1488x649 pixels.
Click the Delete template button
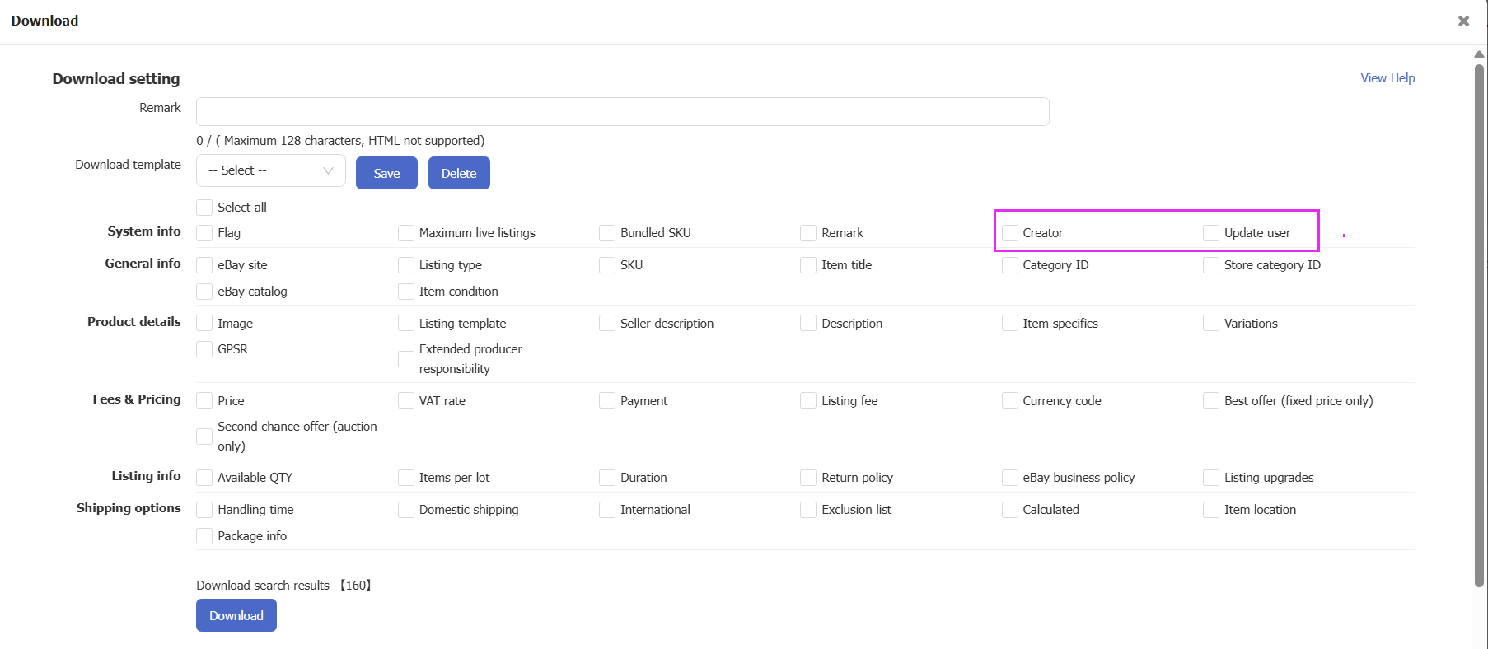coord(459,173)
